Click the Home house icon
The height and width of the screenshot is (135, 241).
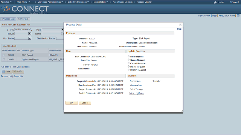(215, 2)
